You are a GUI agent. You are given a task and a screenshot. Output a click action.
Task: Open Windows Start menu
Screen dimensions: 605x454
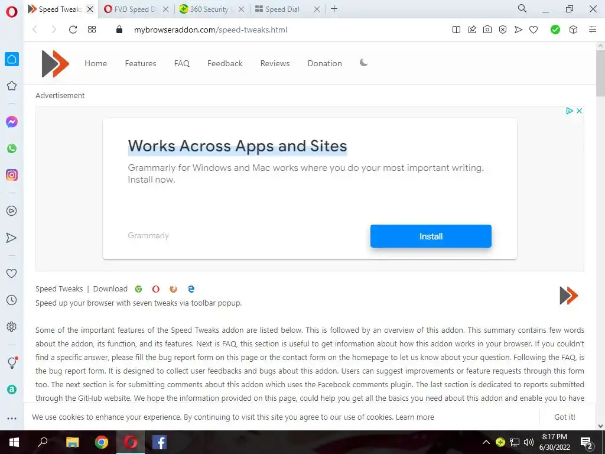(14, 442)
